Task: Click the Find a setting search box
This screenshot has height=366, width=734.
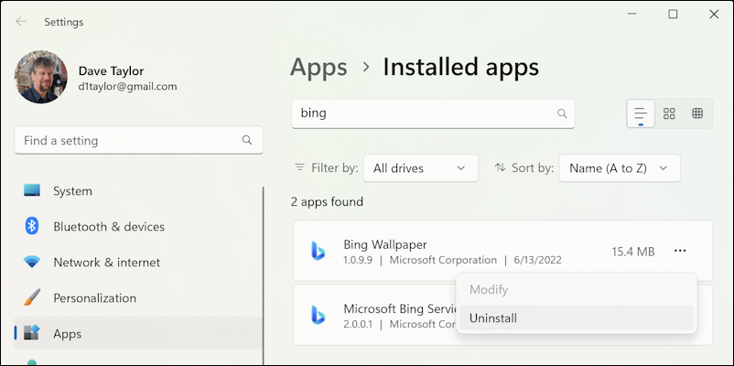Action: coord(139,140)
